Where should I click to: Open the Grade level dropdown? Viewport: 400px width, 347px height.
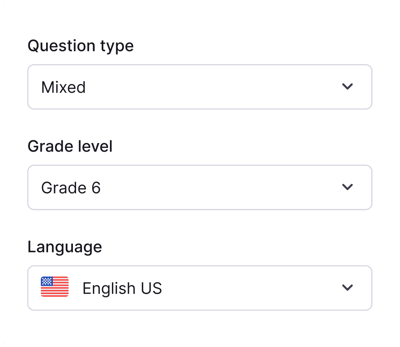[199, 187]
